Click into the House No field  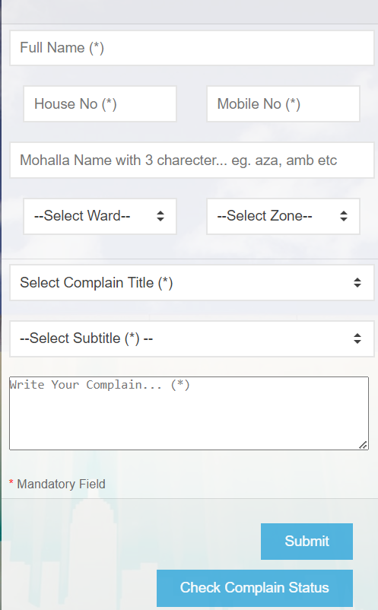(100, 104)
